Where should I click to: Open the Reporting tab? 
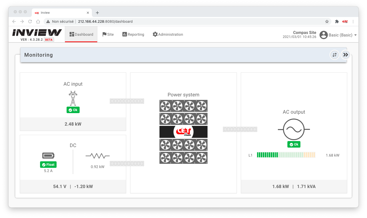pos(133,34)
